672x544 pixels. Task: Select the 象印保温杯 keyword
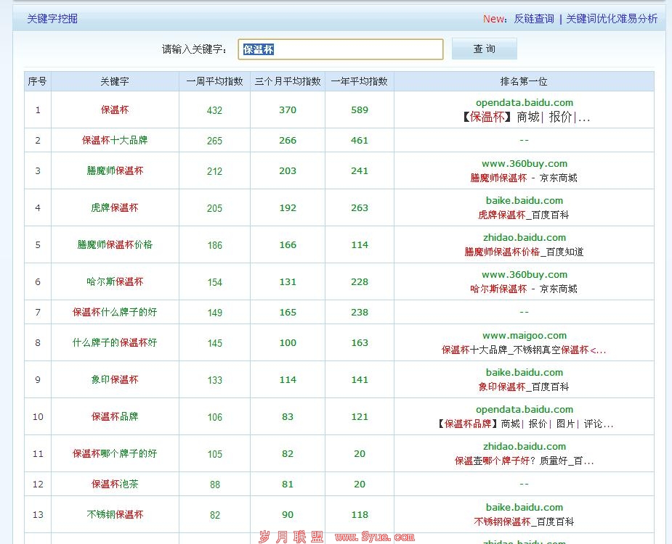coord(114,379)
